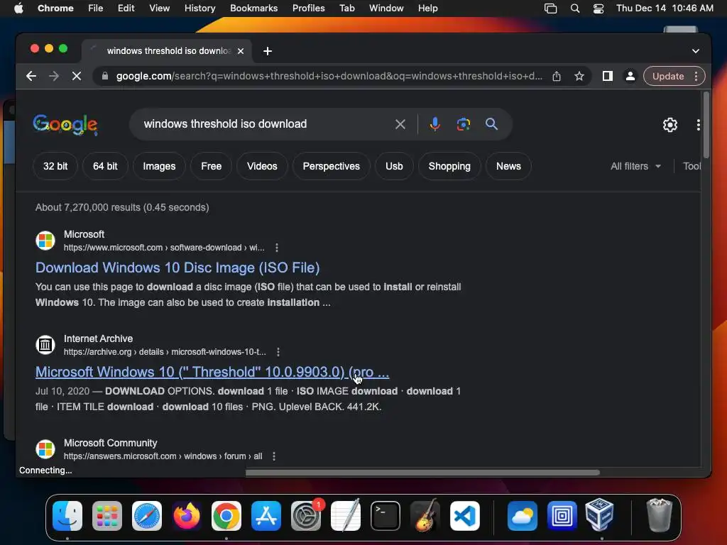Click the horizontal scrollbar at bottom
Screen dimensions: 727x545
[x=422, y=472]
